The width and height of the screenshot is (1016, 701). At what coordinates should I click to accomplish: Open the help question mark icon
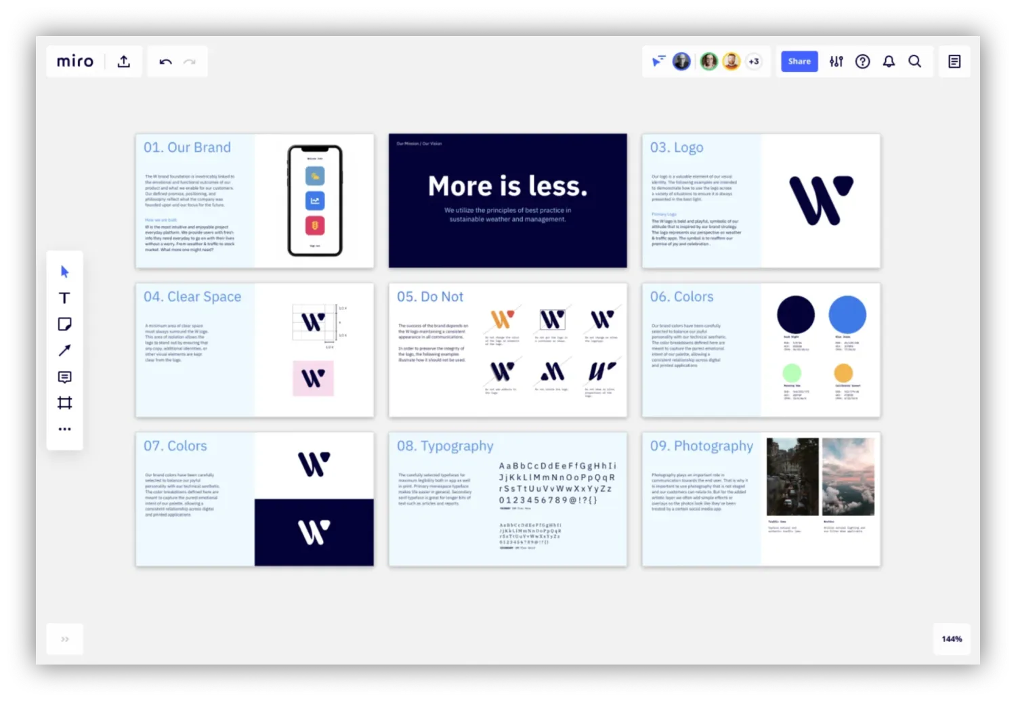click(x=862, y=62)
